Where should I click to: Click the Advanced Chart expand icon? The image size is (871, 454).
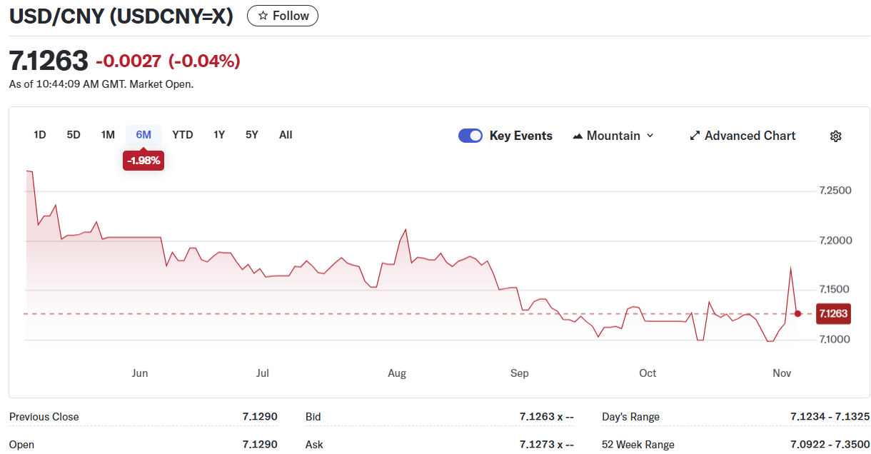click(695, 136)
